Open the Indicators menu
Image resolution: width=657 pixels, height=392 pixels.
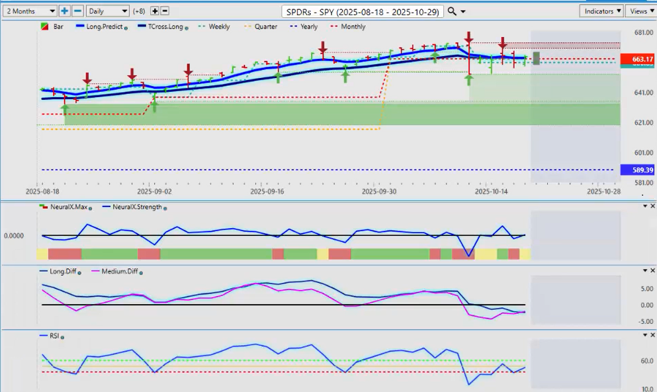(602, 11)
